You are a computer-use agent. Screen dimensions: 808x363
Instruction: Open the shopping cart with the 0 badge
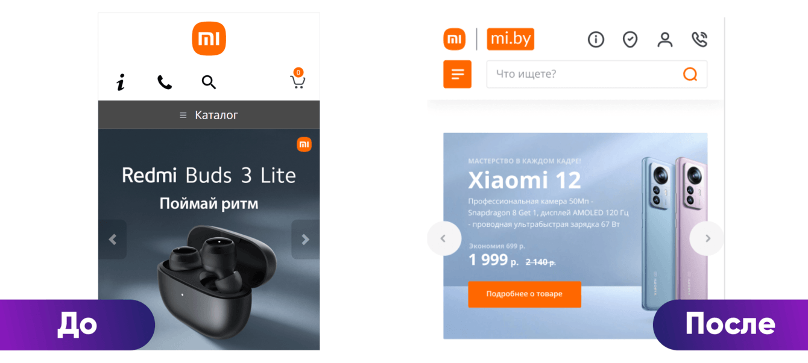(x=298, y=79)
